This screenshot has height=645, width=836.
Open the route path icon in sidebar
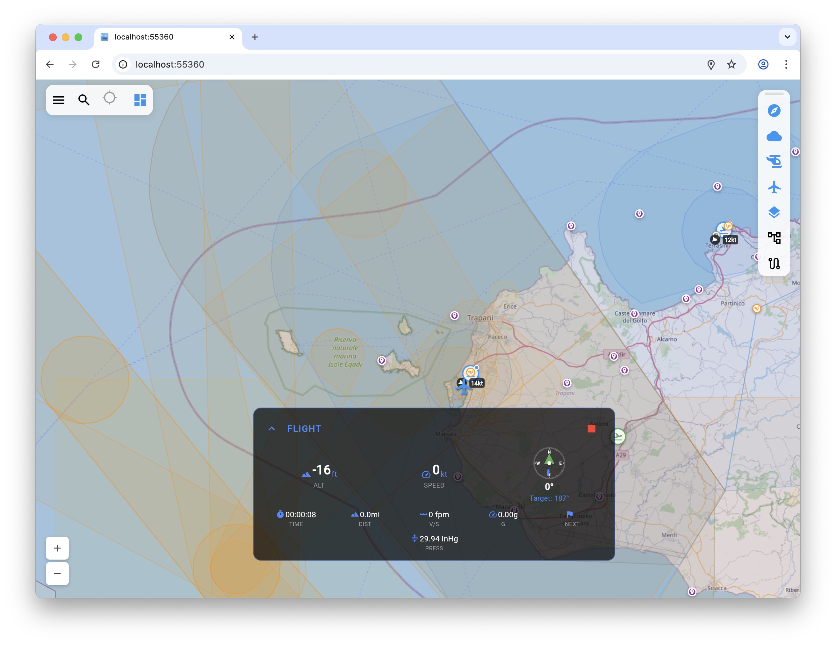(774, 263)
